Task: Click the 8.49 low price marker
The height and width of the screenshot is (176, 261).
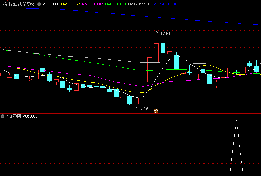Action: point(144,108)
